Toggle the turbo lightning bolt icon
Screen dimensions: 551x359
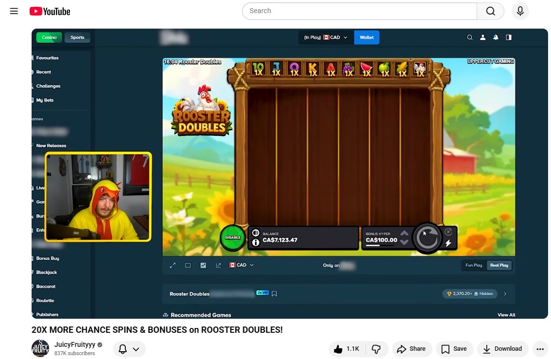coord(448,243)
